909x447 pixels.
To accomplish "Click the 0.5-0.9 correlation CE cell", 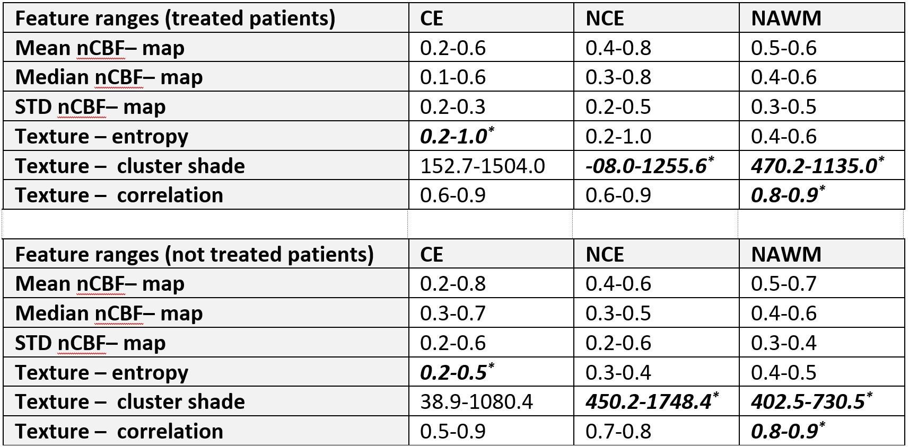I will point(453,432).
